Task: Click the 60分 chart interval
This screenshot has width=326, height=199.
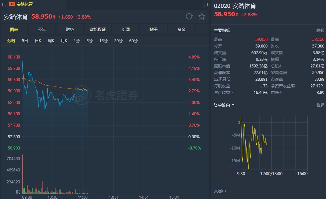Action: [x=133, y=41]
